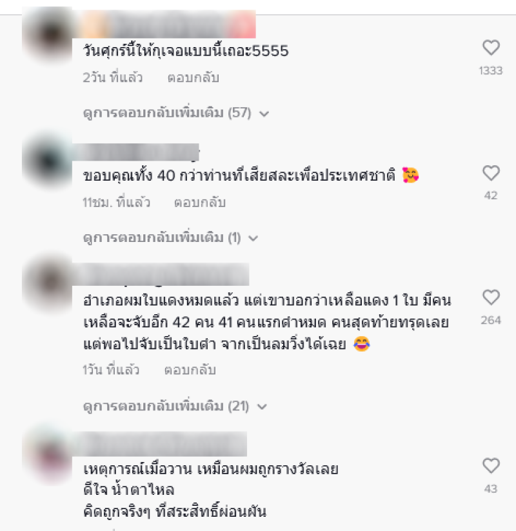Like the comment with 1333 likes
The width and height of the screenshot is (516, 531).
491,47
